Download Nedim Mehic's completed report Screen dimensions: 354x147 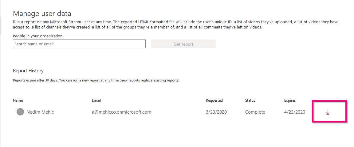(x=328, y=112)
